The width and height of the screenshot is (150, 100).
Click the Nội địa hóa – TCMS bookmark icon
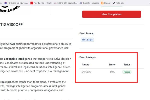coord(31,3)
